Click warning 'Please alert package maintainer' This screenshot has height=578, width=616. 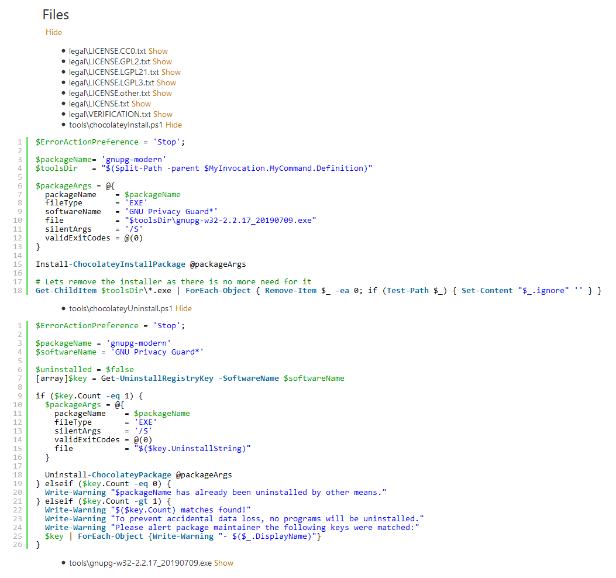tap(232, 527)
